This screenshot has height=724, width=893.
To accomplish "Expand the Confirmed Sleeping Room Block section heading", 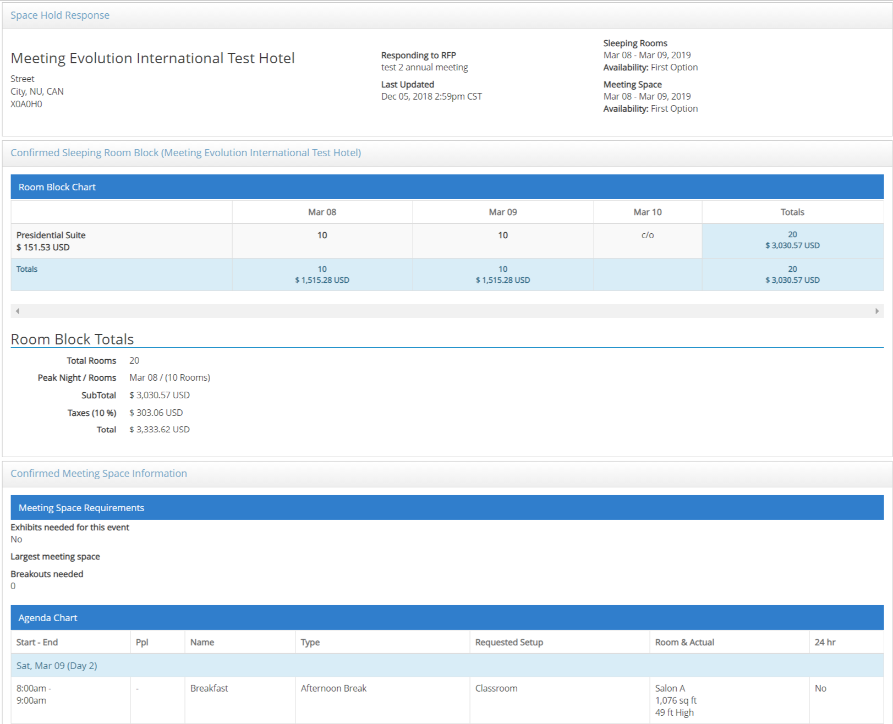I will click(x=185, y=153).
